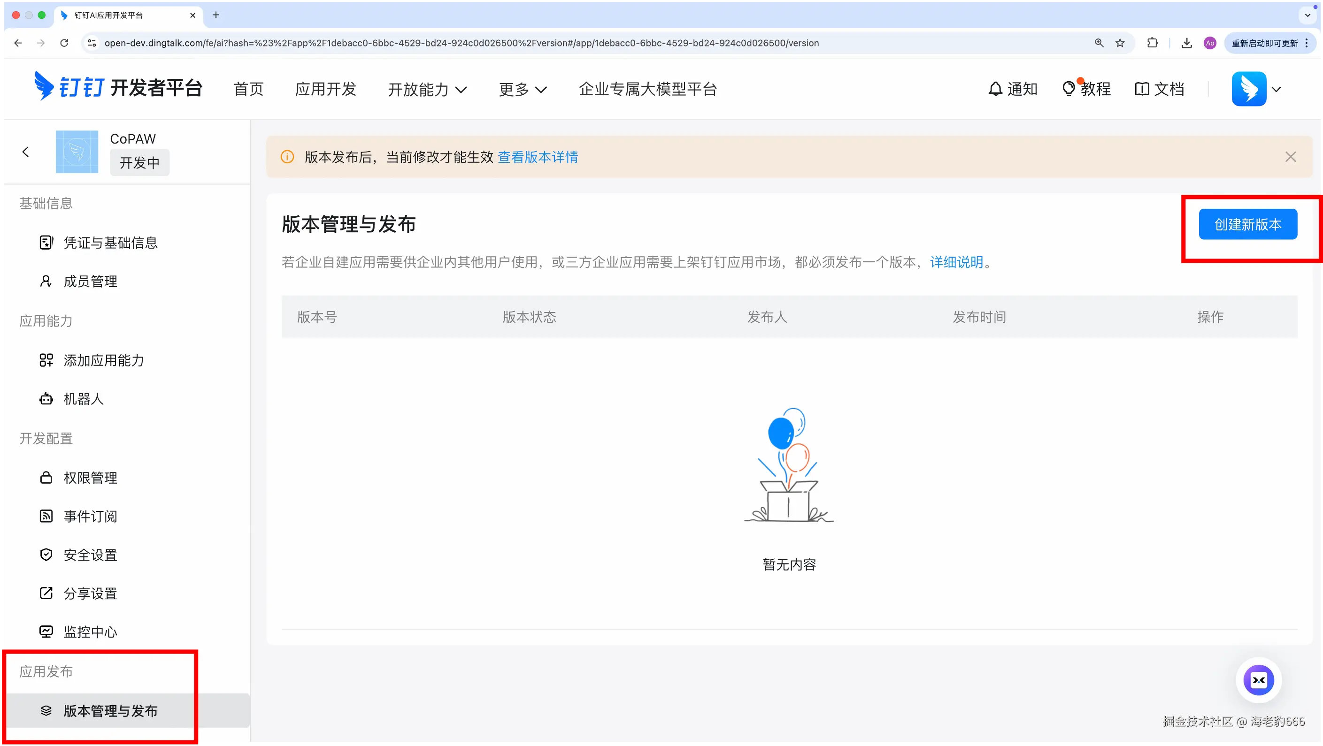Switch to 应用开发 nav tab
This screenshot has width=1323, height=746.
pos(326,89)
